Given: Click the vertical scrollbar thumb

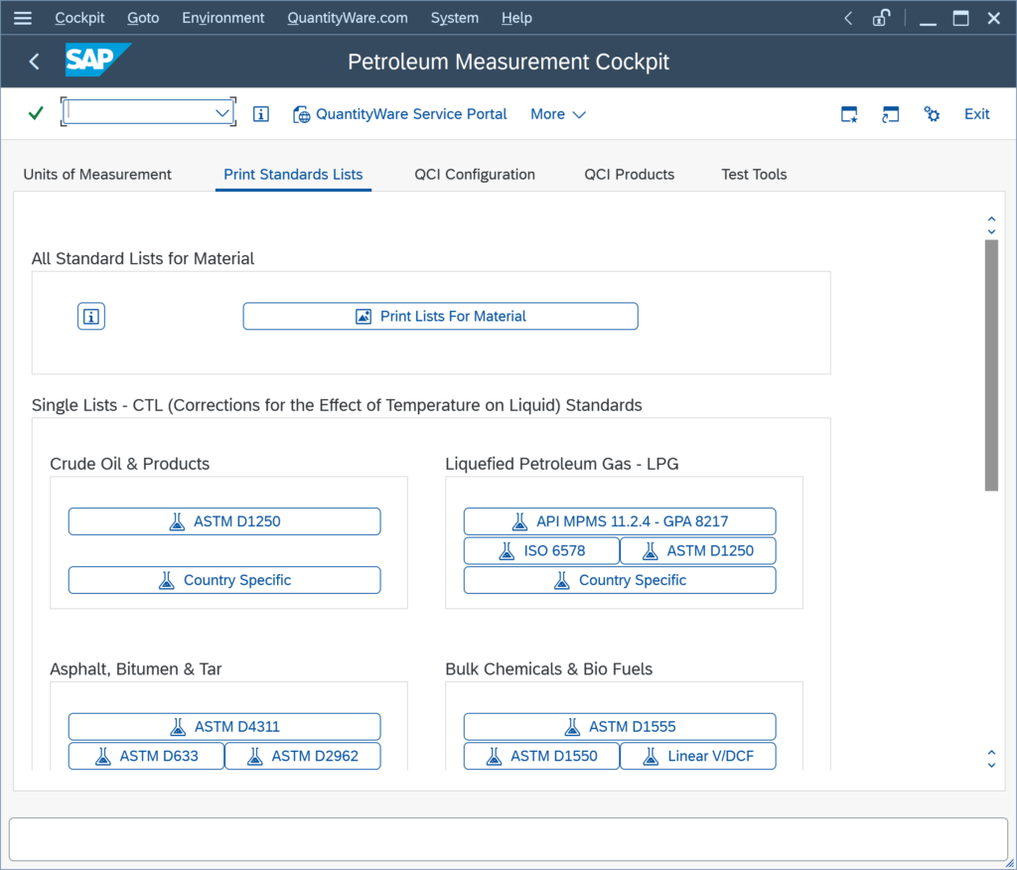Looking at the screenshot, I should (x=991, y=365).
